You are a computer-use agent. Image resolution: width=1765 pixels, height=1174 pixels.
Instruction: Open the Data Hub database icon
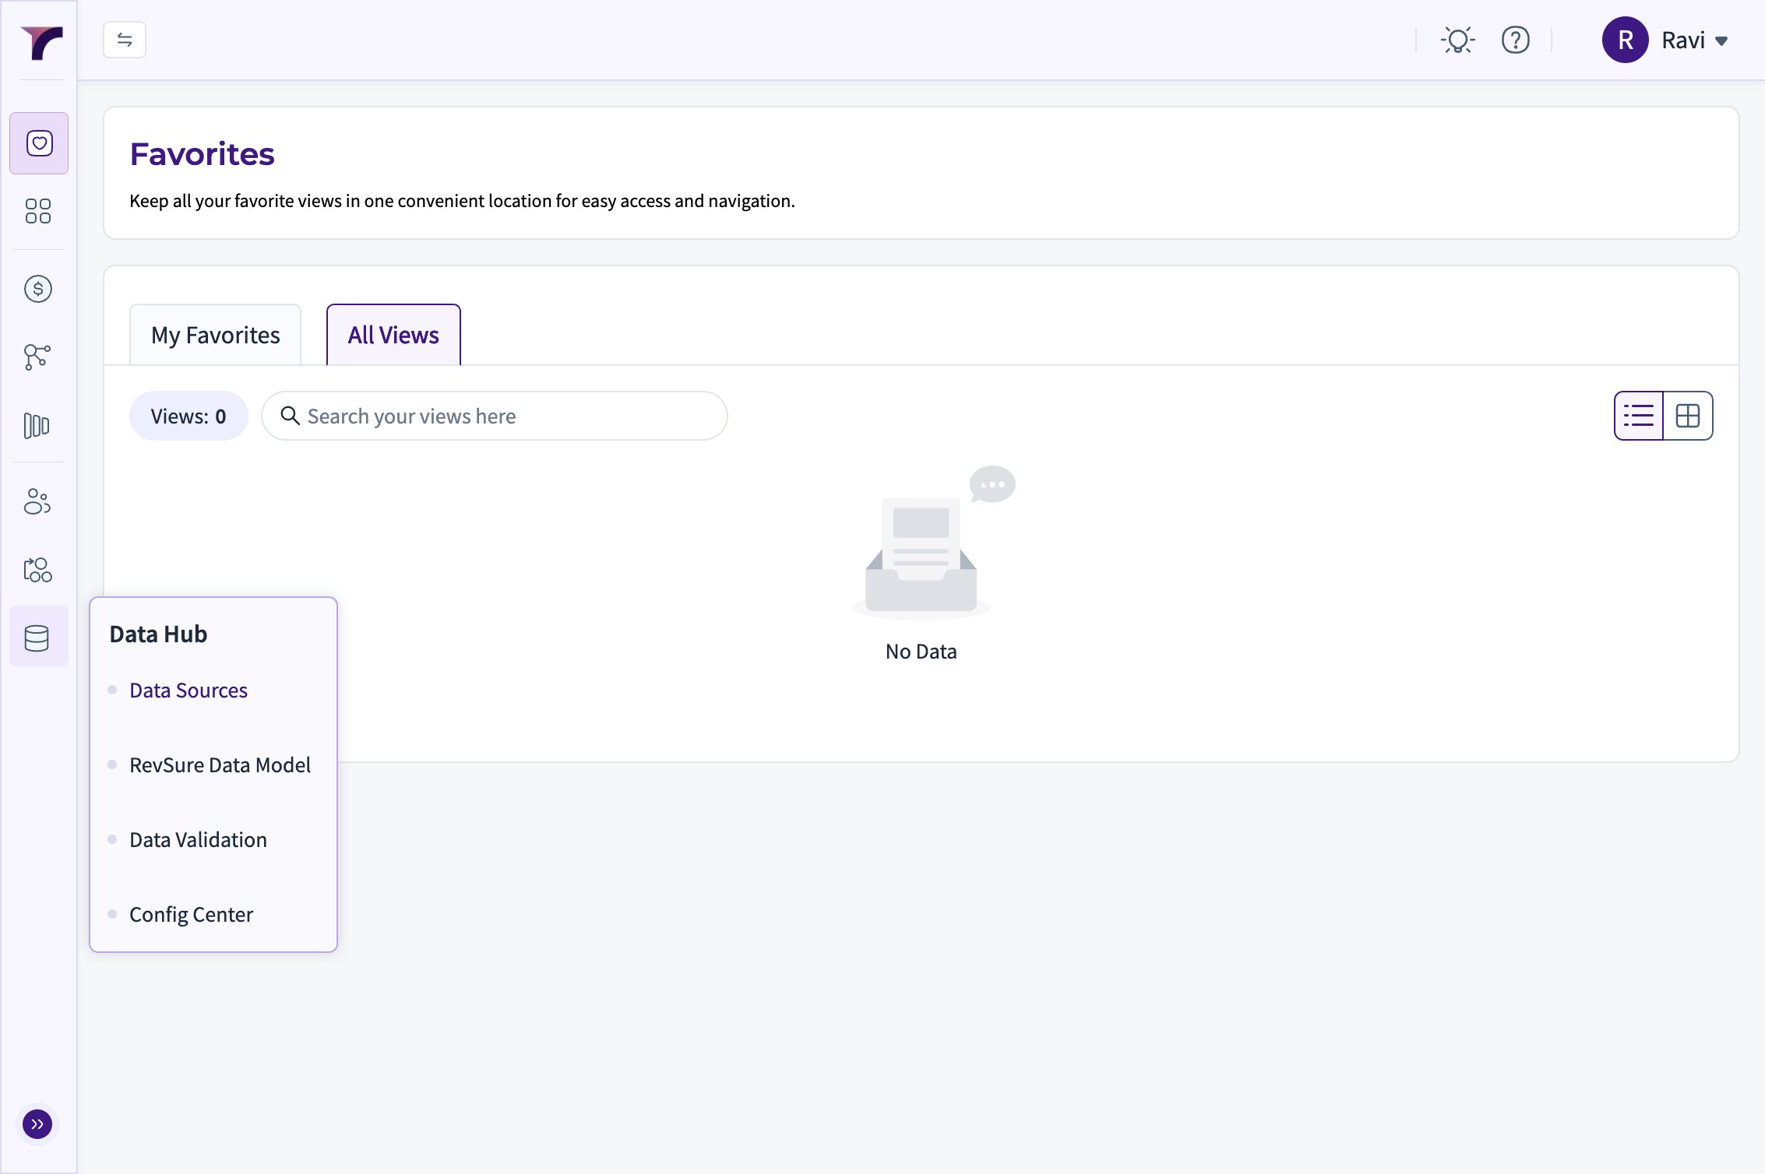[x=37, y=638]
